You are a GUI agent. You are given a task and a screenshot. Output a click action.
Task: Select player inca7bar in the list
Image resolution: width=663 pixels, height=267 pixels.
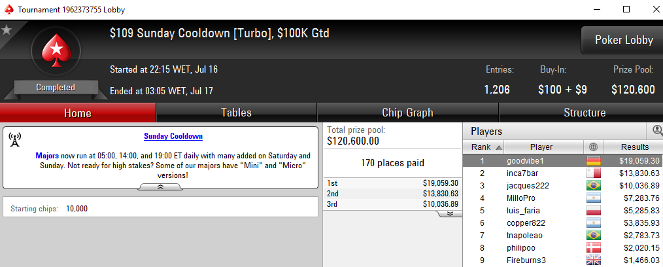point(563,173)
